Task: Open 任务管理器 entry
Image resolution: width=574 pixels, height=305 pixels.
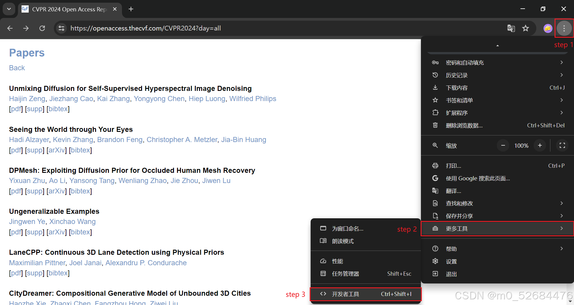Action: (366, 274)
